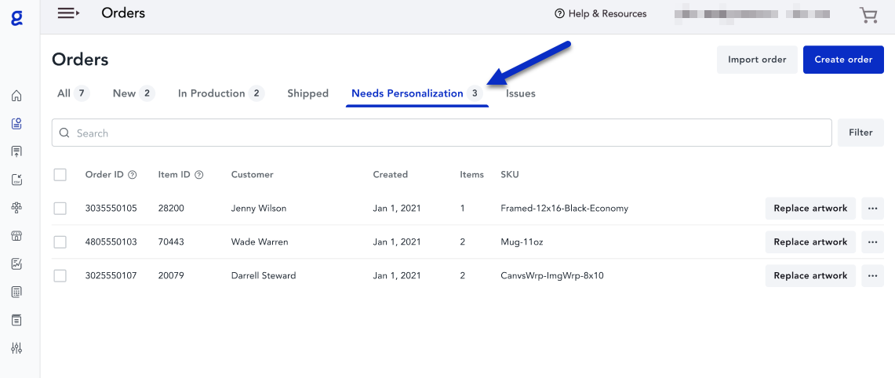
Task: Check the box for Wade Warren's order
Action: [x=60, y=242]
